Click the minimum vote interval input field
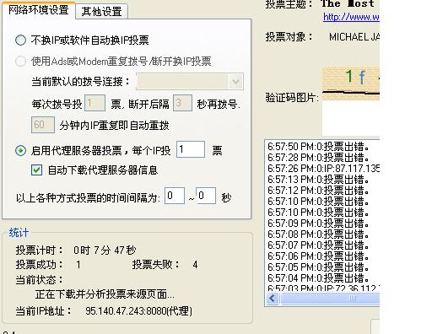Screen dimensions: 432x334 [x=175, y=196]
